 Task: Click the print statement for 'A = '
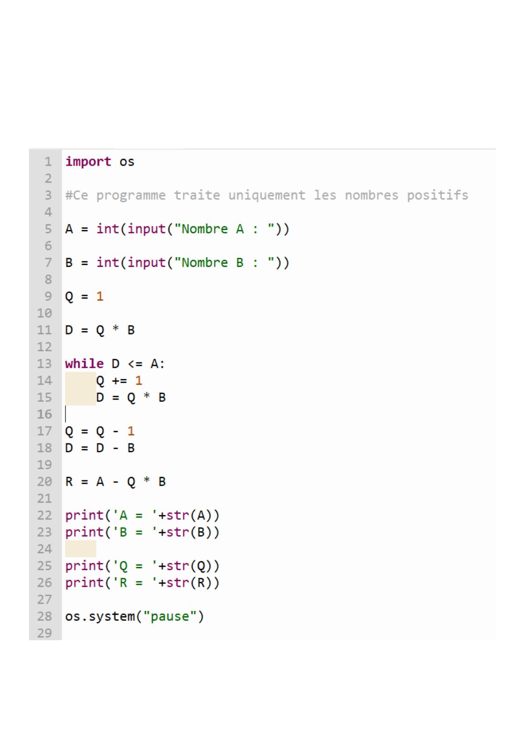point(142,515)
